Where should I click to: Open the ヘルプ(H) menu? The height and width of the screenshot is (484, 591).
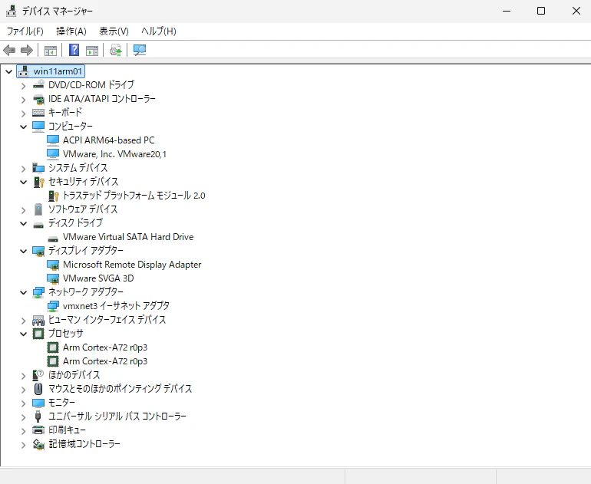pyautogui.click(x=159, y=31)
